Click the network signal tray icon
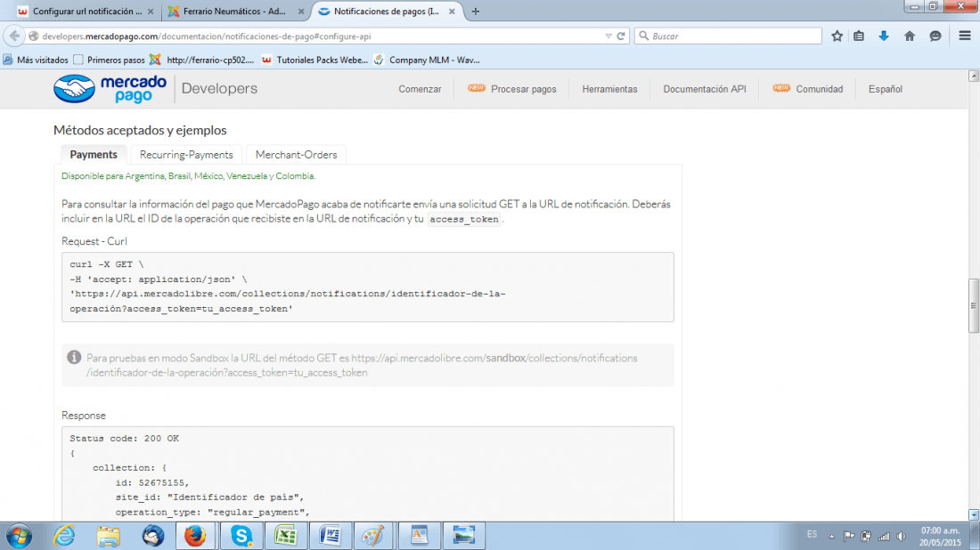980x550 pixels. coord(884,536)
